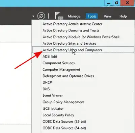The width and height of the screenshot is (135, 133).
Task: Open the small dropdown arrow beside refresh
Action: pos(33,16)
